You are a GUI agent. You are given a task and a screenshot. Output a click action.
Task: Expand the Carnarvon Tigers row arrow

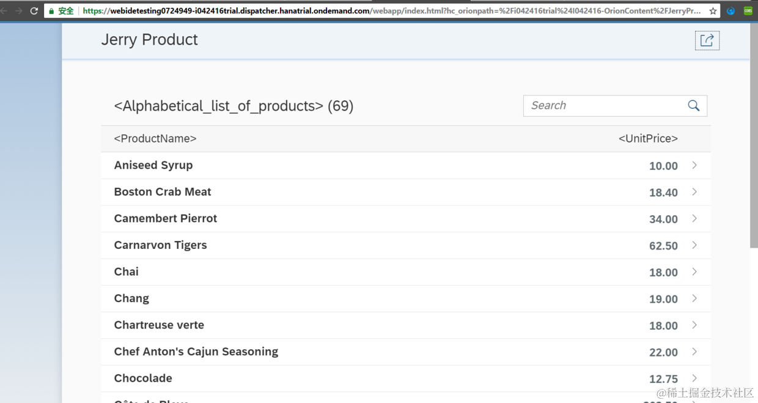pos(694,245)
